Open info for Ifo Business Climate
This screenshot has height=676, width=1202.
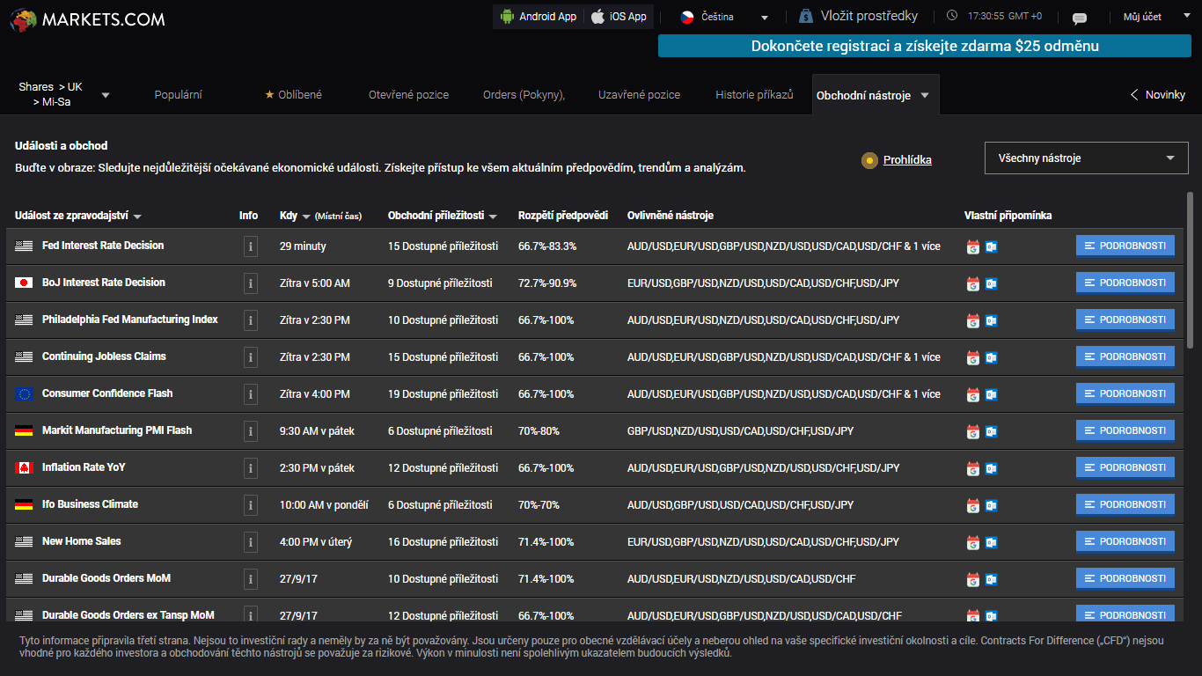coord(251,505)
